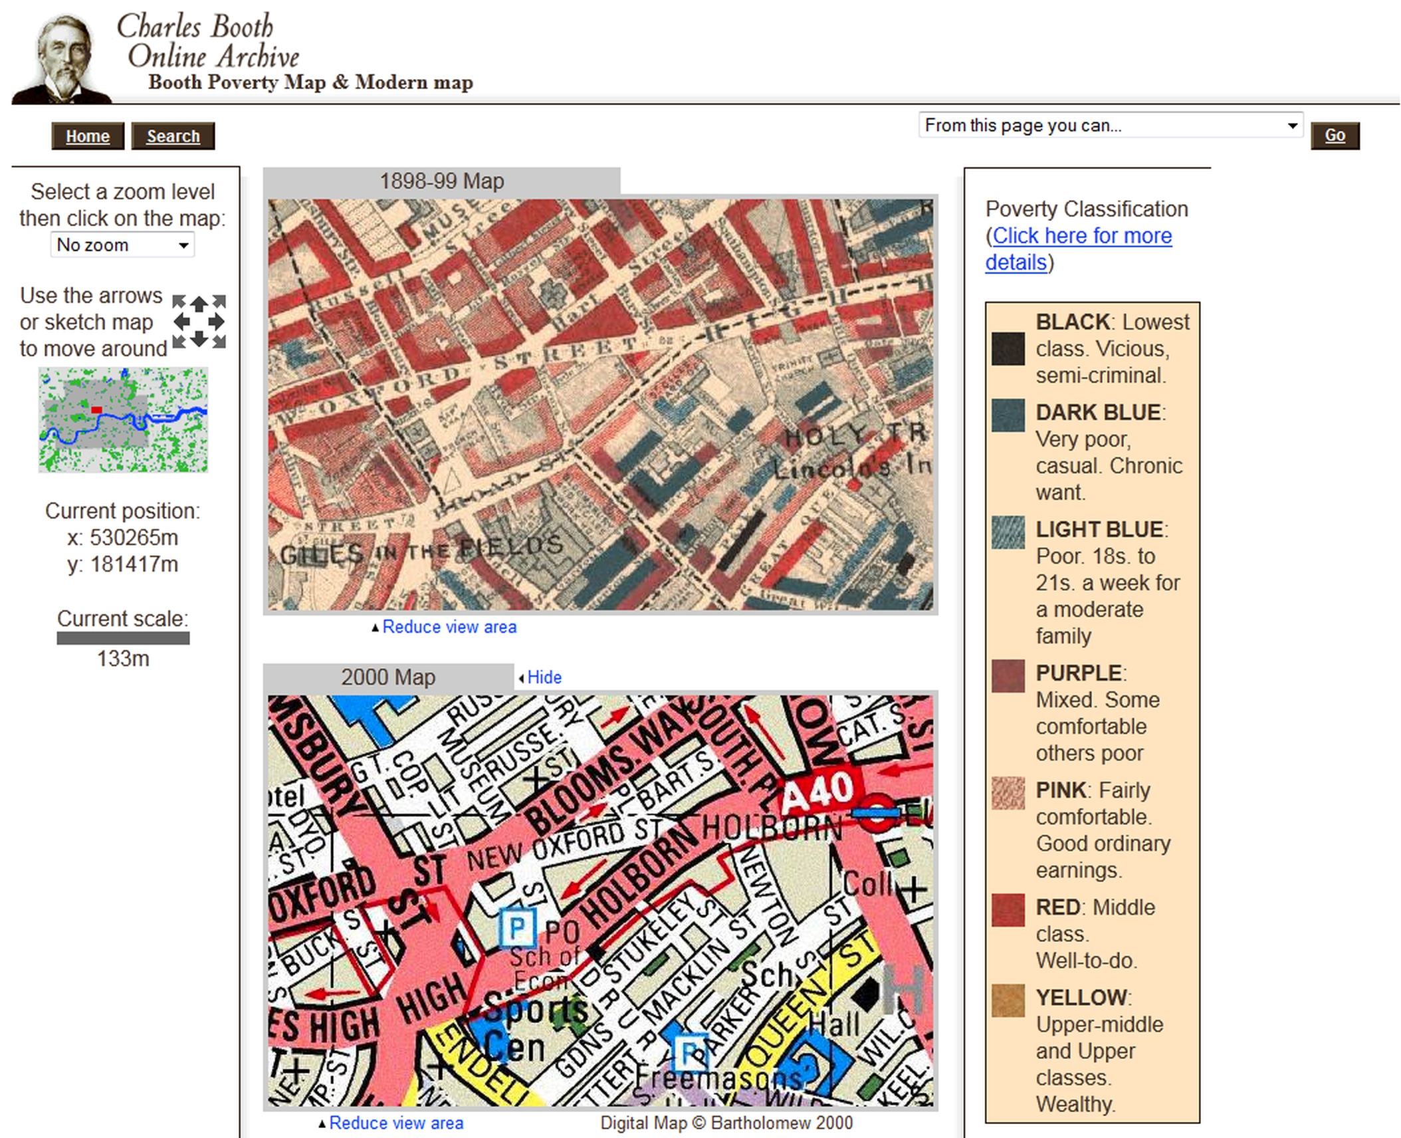1401x1138 pixels.
Task: Click the gray current scale bar
Action: (123, 638)
